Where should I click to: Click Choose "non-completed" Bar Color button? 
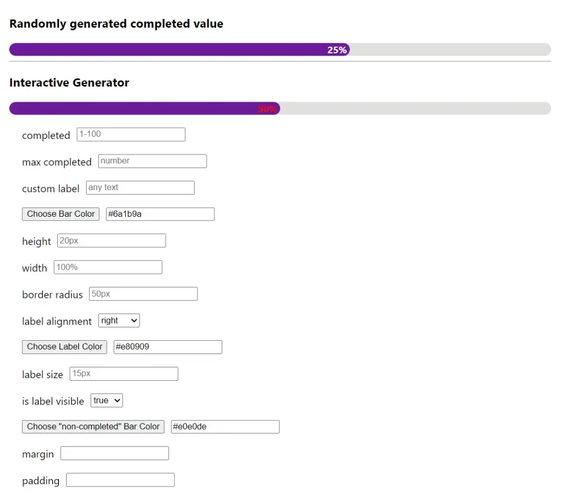coord(93,427)
